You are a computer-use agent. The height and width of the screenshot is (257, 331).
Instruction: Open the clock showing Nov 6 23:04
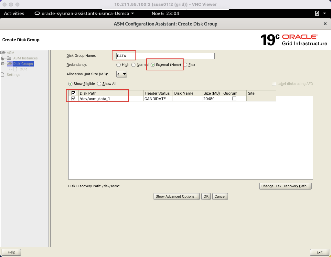[x=165, y=13]
